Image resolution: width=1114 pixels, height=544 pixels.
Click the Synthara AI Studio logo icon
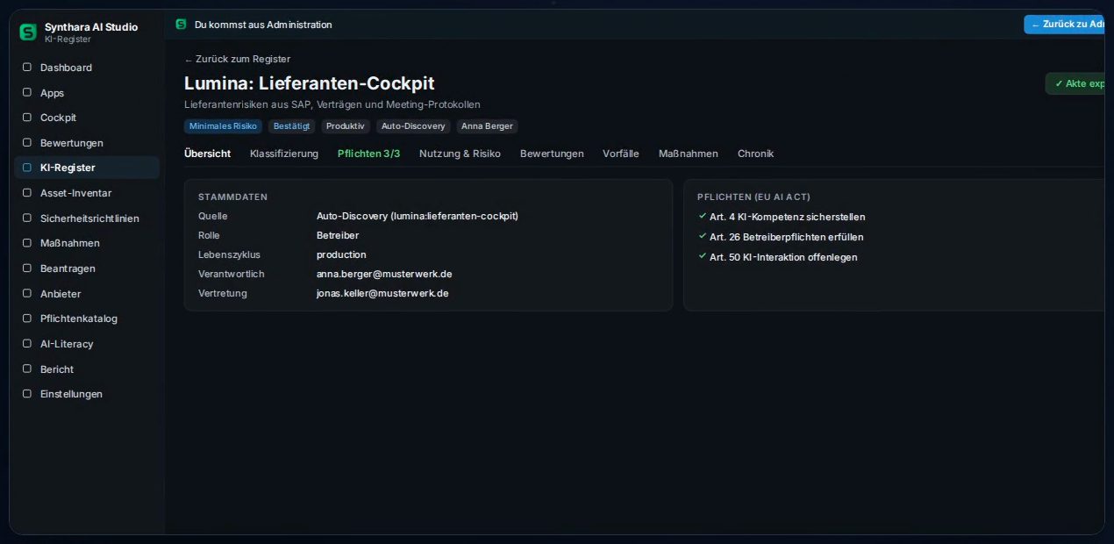(x=28, y=32)
